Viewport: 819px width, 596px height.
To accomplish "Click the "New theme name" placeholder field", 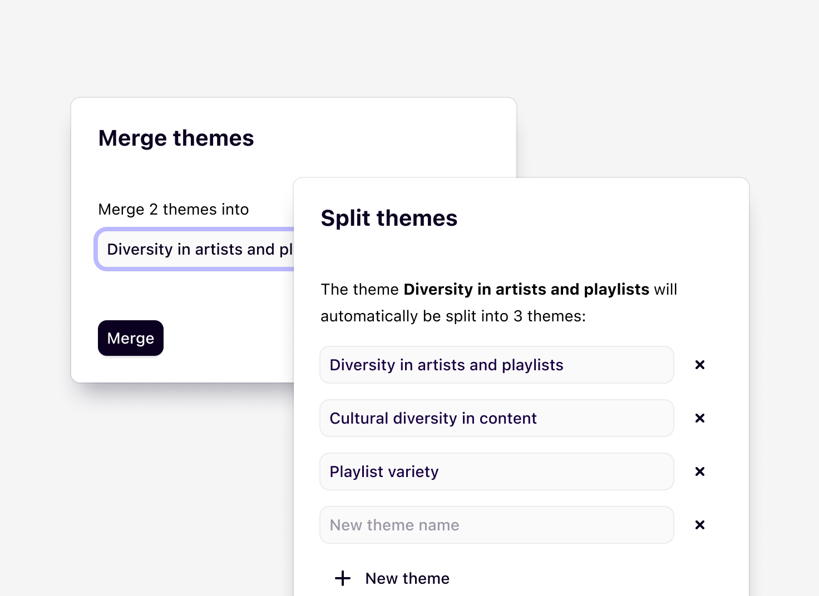I will 496,525.
